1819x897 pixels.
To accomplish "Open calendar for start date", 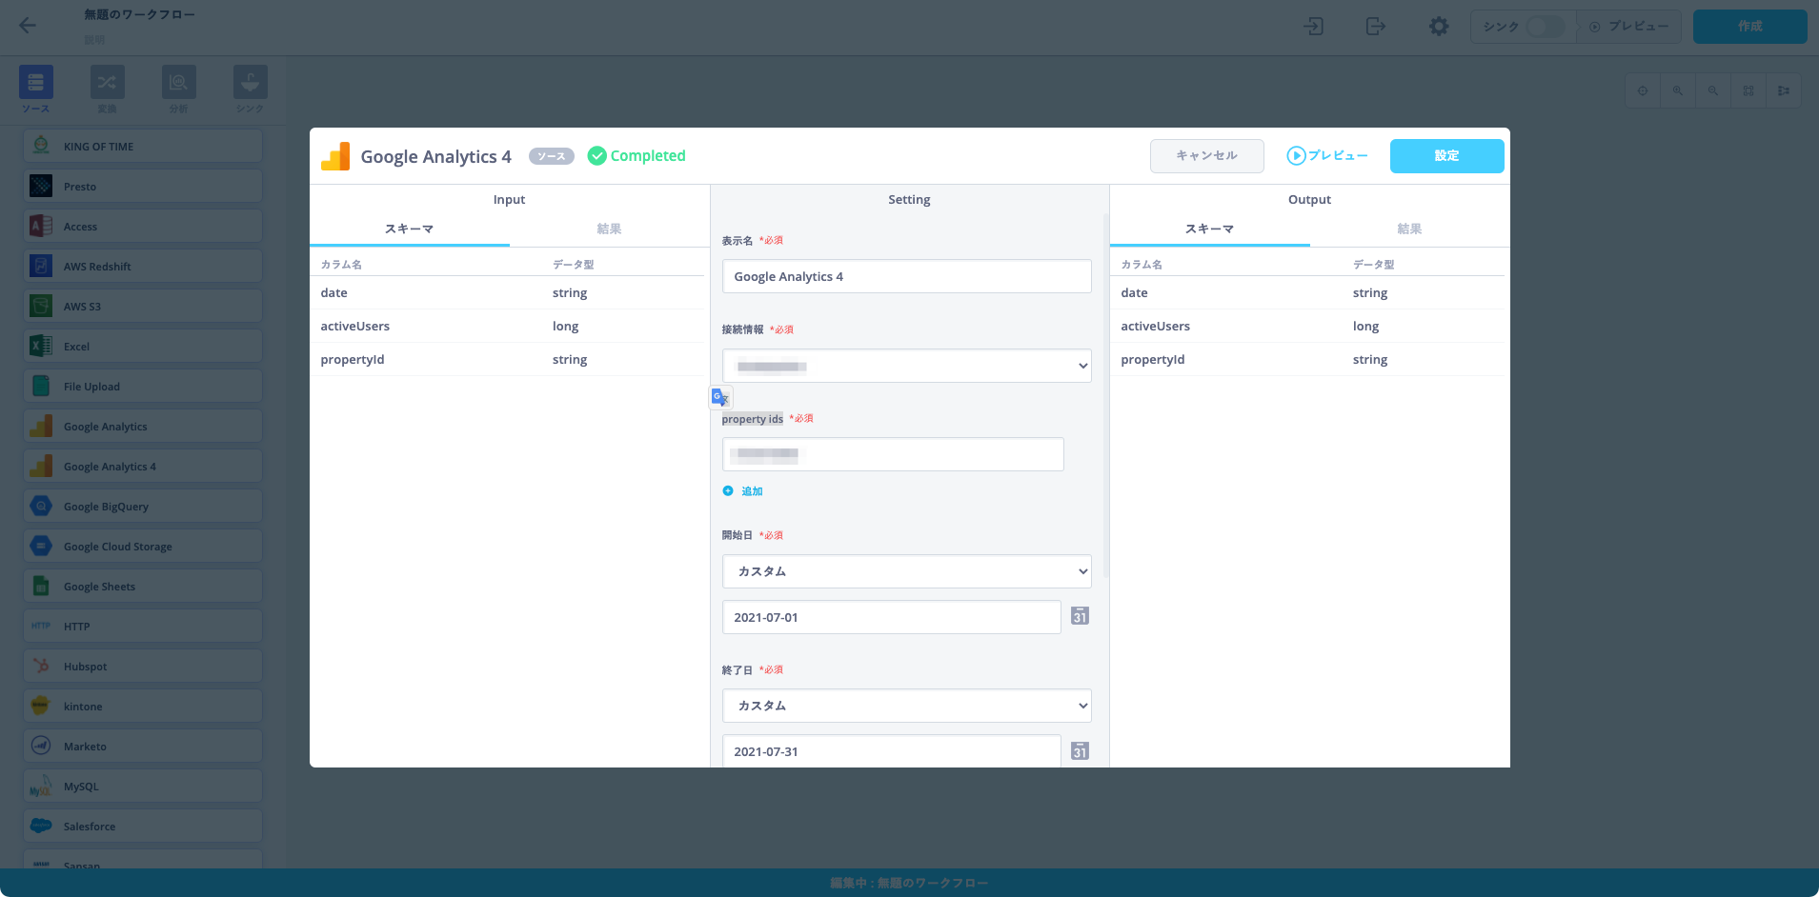I will (x=1080, y=616).
